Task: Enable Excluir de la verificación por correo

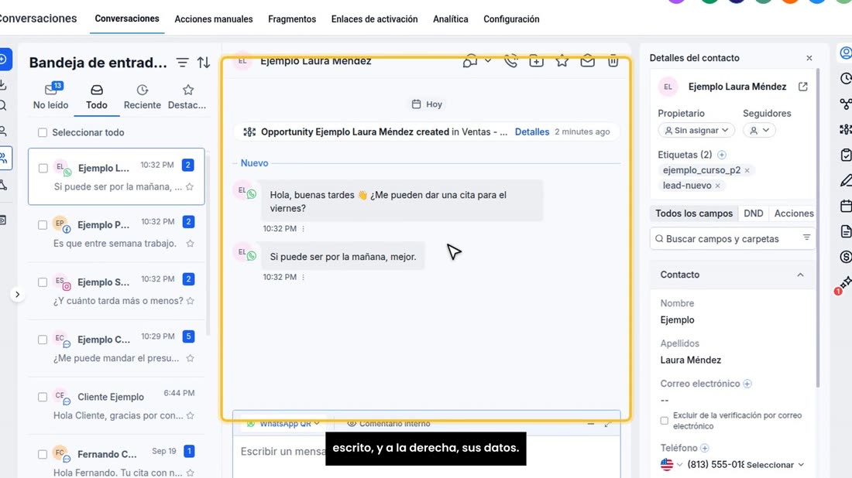Action: point(664,421)
